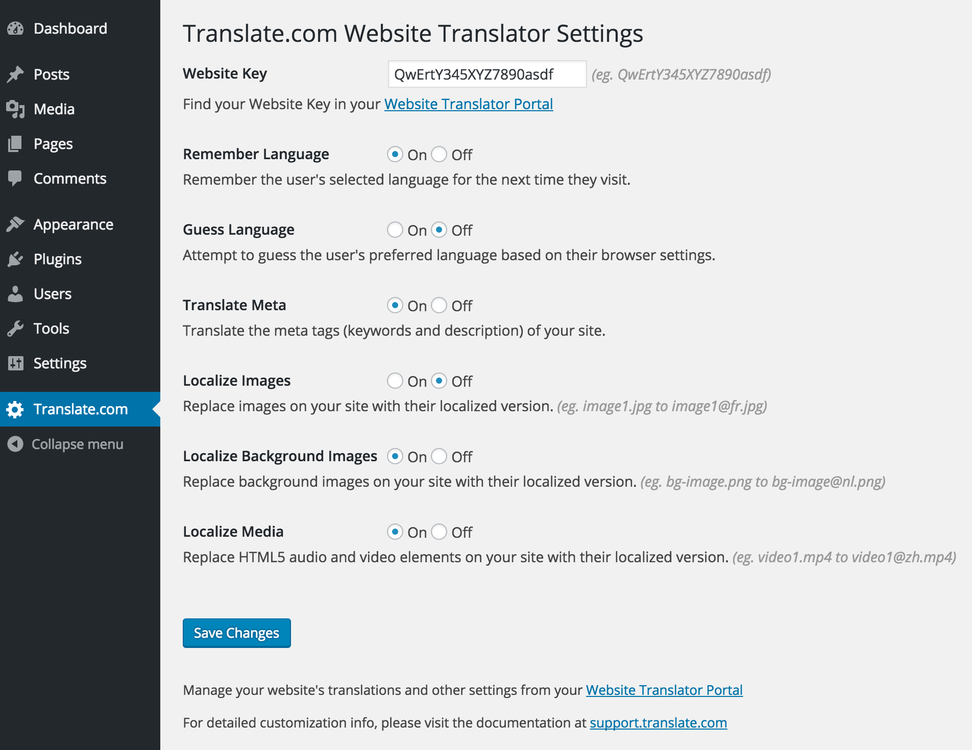Open the Website Translator Portal link
Screen dimensions: 972x750
click(x=468, y=104)
